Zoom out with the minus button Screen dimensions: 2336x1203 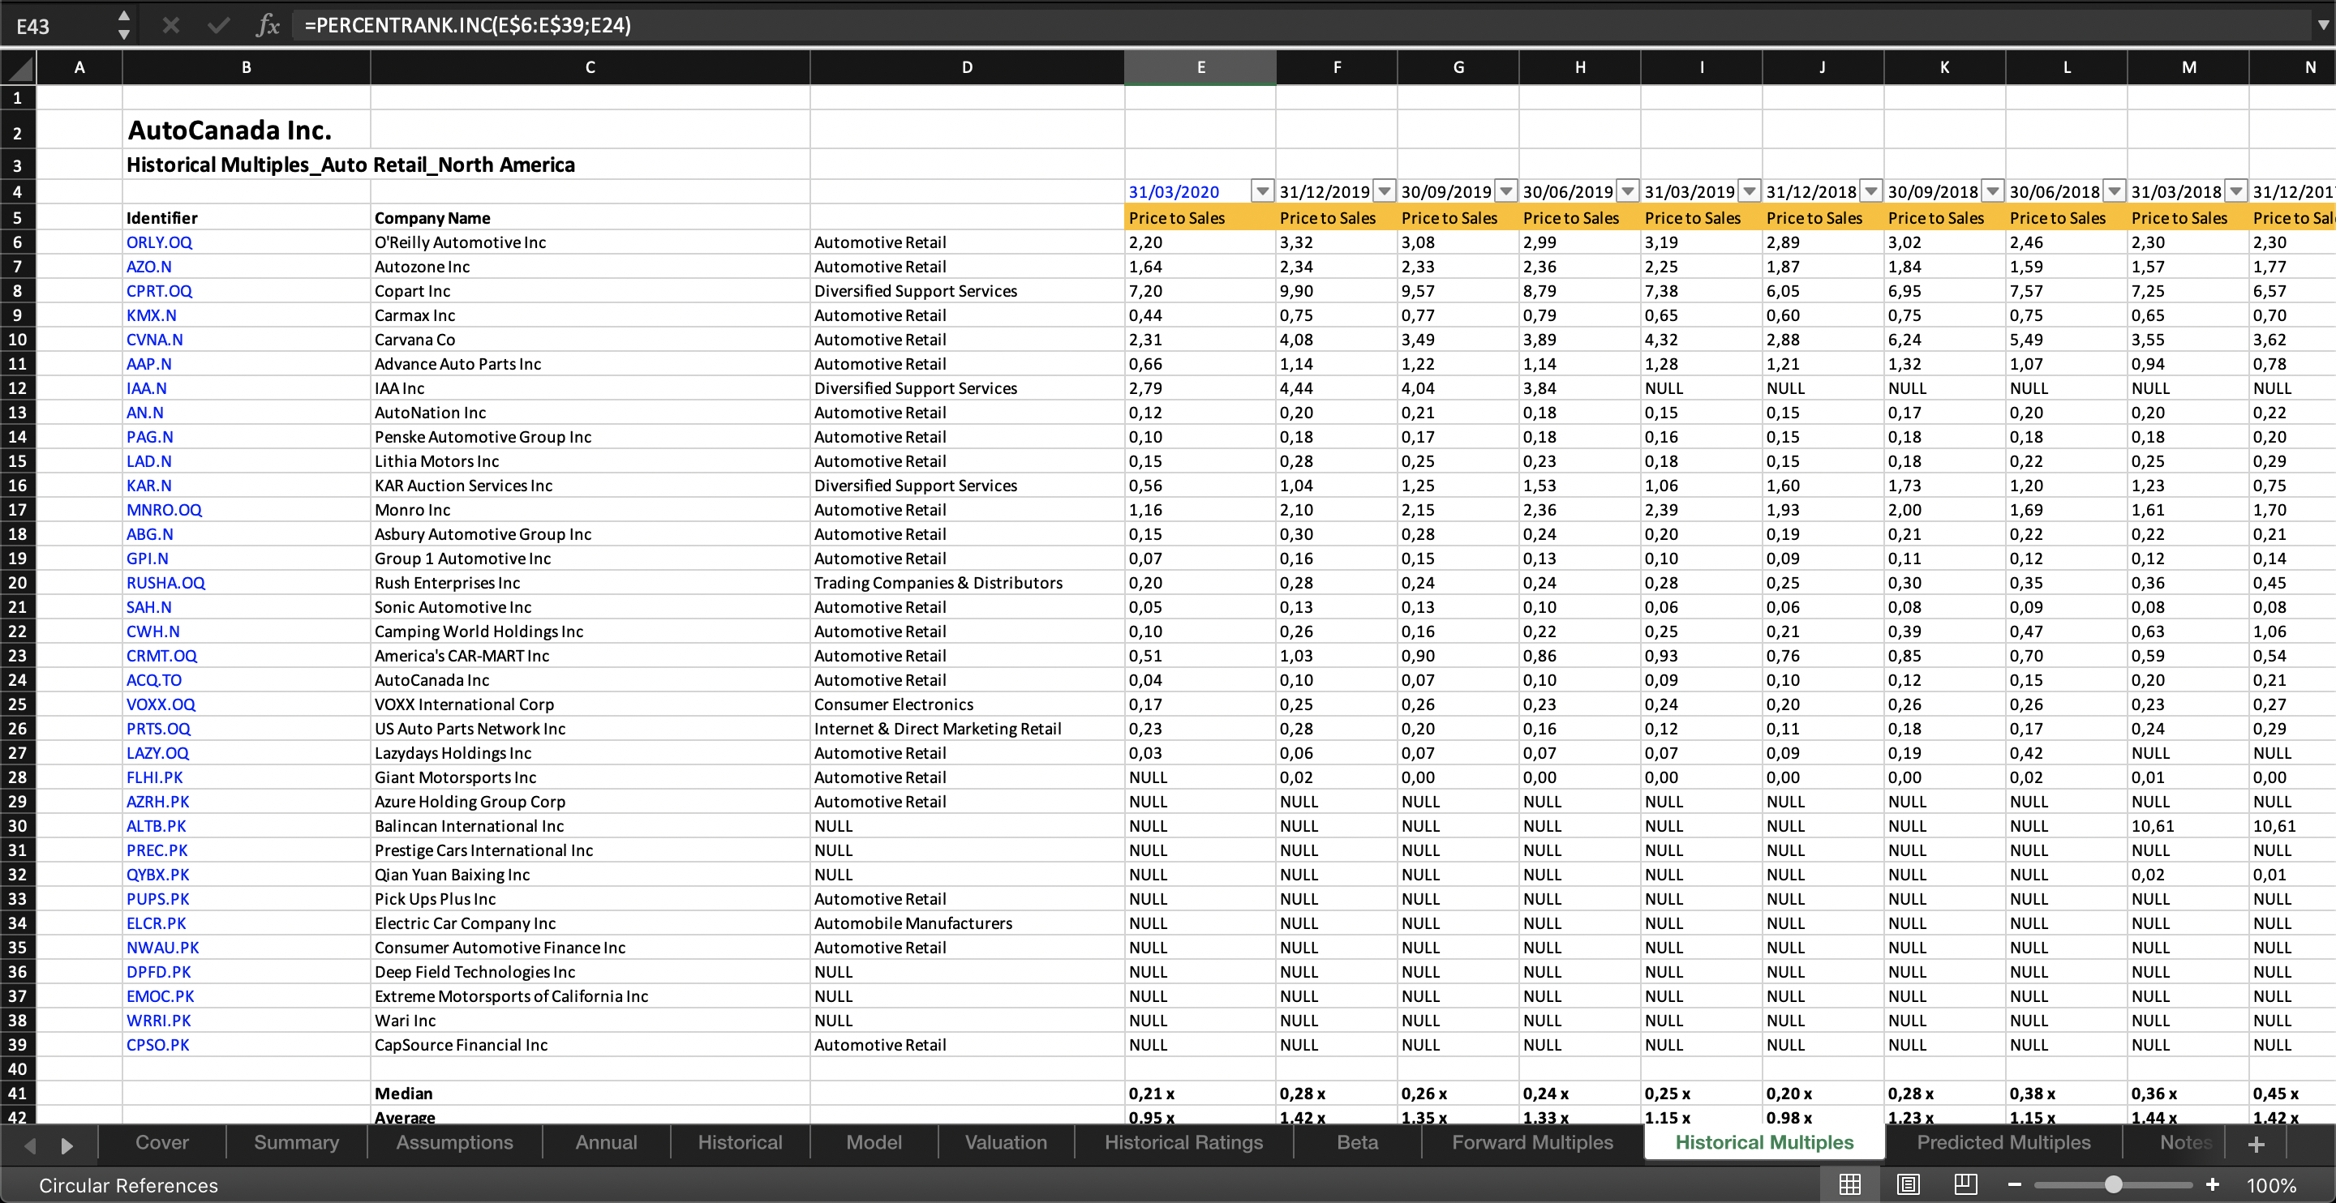point(2014,1185)
